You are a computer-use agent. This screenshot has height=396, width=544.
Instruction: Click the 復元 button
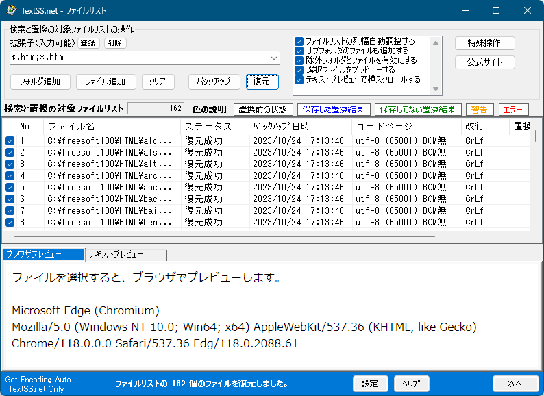coord(262,82)
